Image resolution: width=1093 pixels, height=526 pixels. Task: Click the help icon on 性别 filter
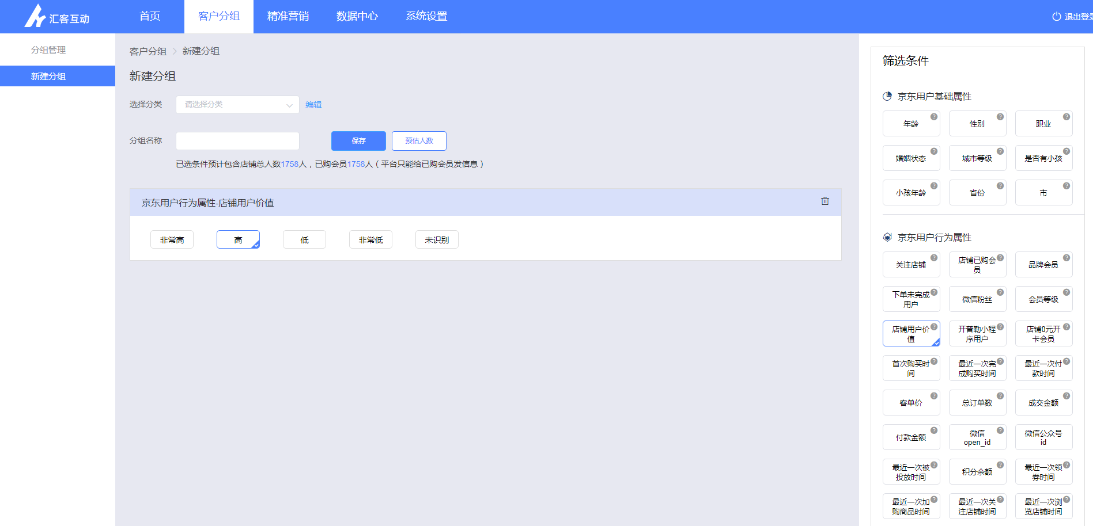[1000, 117]
